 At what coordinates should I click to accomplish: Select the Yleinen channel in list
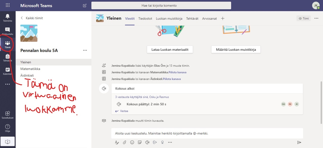(53, 62)
